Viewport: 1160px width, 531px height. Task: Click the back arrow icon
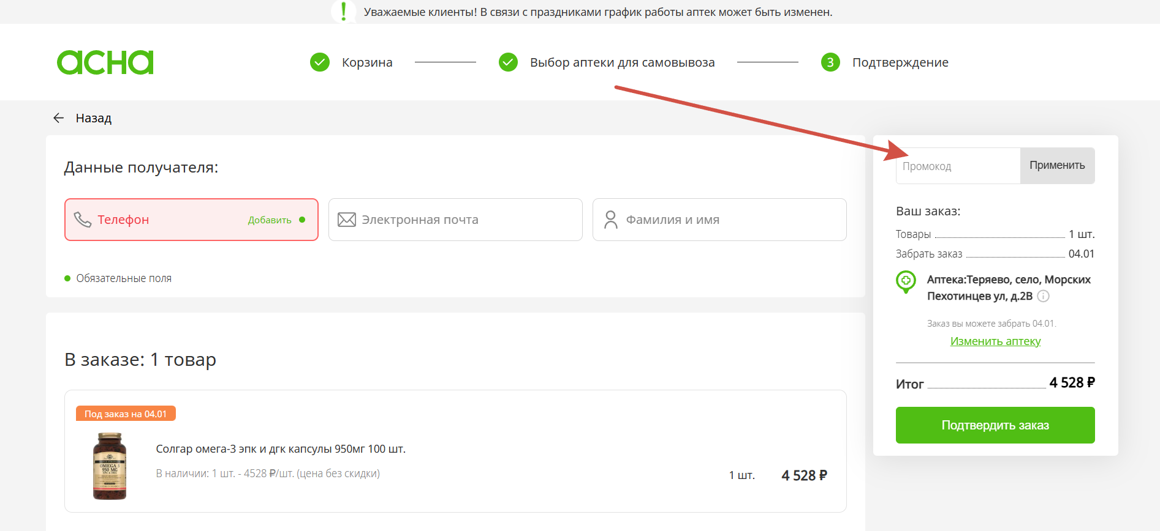tap(59, 118)
